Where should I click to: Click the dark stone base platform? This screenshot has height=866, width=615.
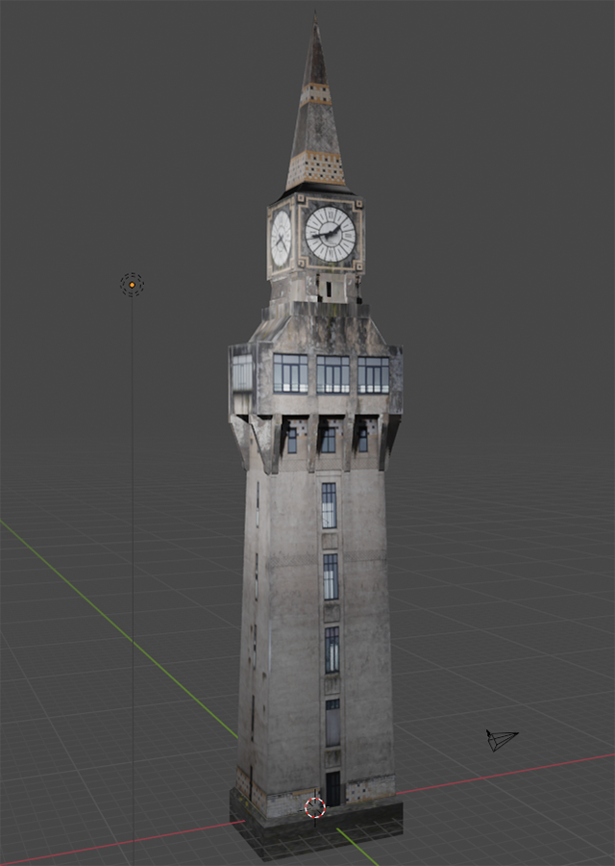click(365, 824)
